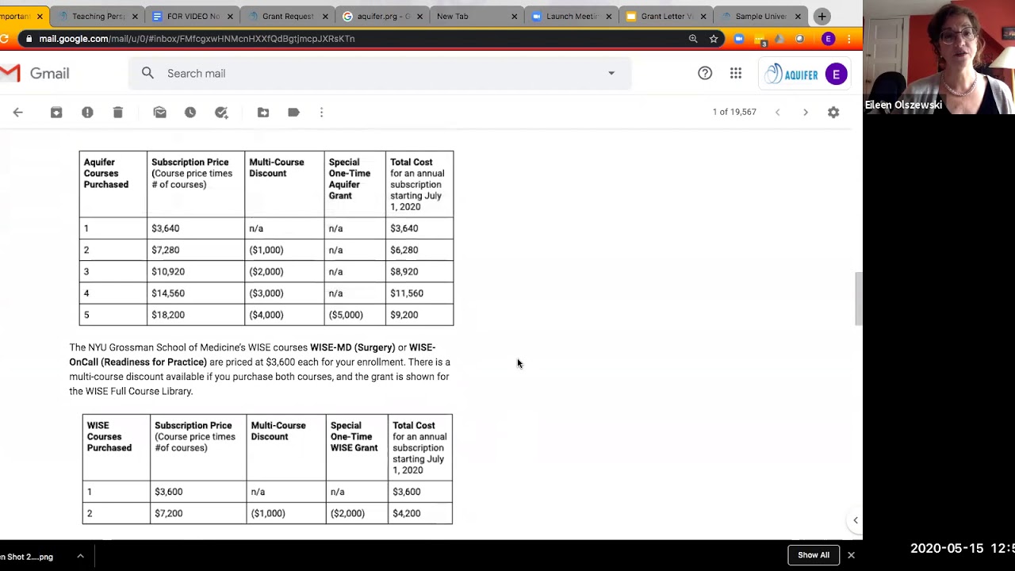
Task: Delete email with trash icon
Action: point(117,113)
